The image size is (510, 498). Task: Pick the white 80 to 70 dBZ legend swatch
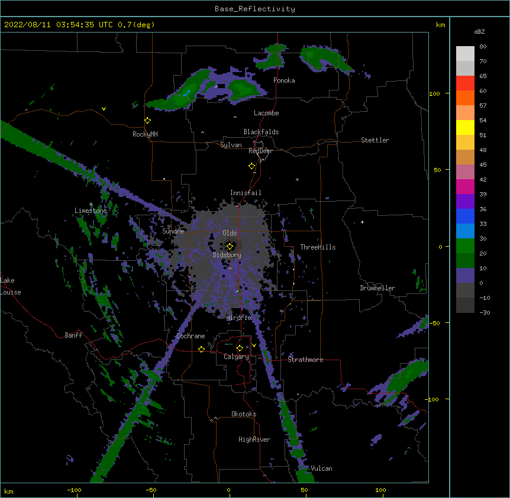click(x=465, y=54)
